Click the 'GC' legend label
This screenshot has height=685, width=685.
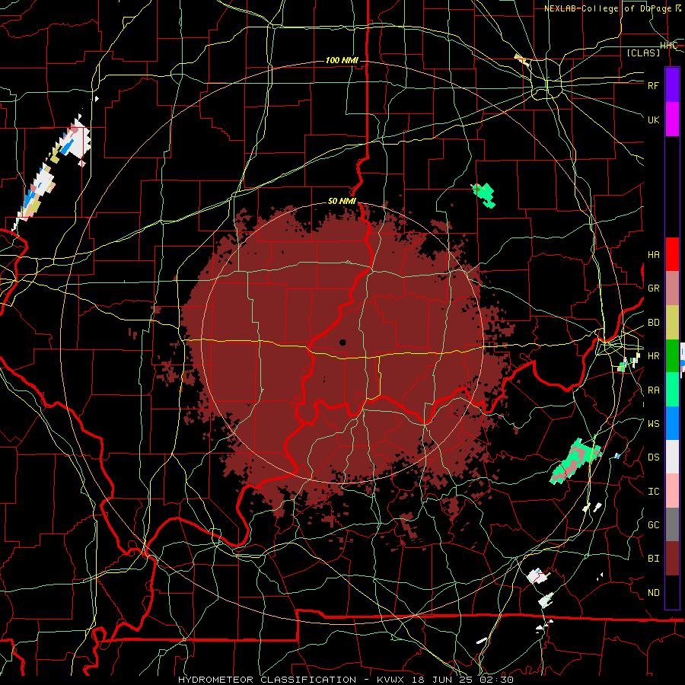point(654,525)
